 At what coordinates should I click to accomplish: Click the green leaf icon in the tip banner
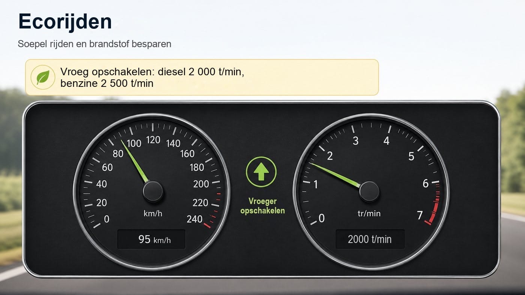point(43,77)
